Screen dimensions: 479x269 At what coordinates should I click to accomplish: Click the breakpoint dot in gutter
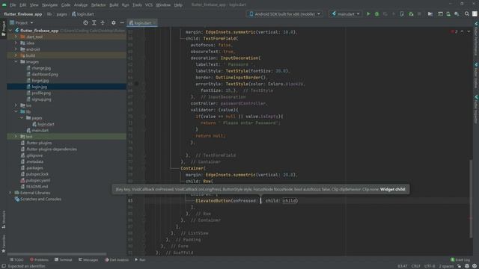tap(136, 84)
